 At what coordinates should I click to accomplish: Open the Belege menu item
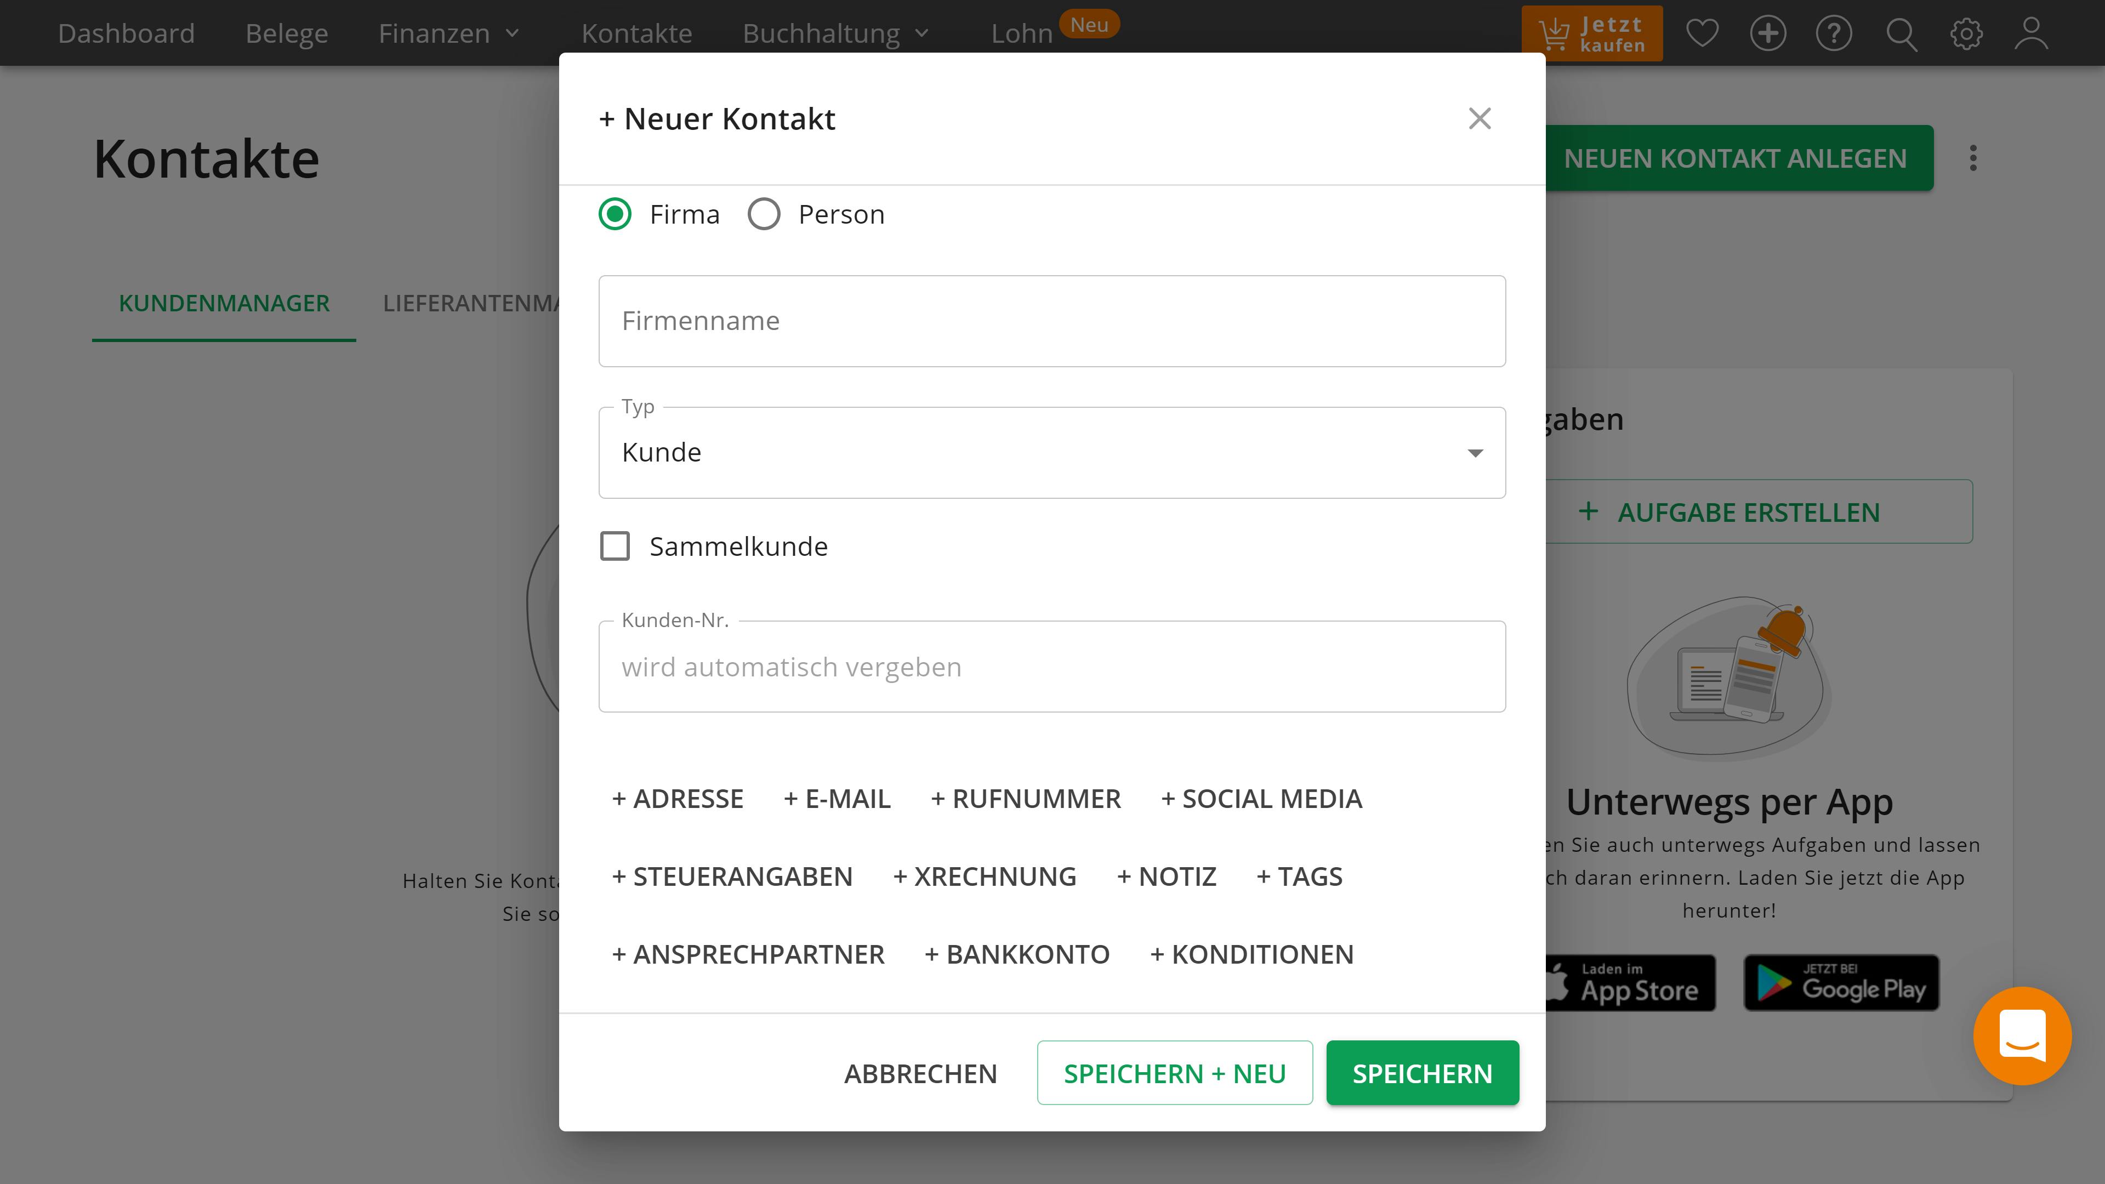[x=286, y=33]
